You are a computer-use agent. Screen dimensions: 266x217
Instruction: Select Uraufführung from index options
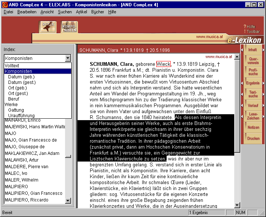coord(21,115)
